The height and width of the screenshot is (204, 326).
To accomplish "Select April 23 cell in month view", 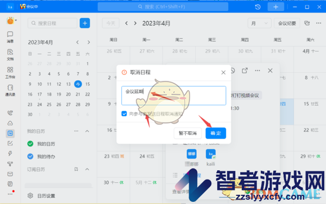I will (x=114, y=164).
